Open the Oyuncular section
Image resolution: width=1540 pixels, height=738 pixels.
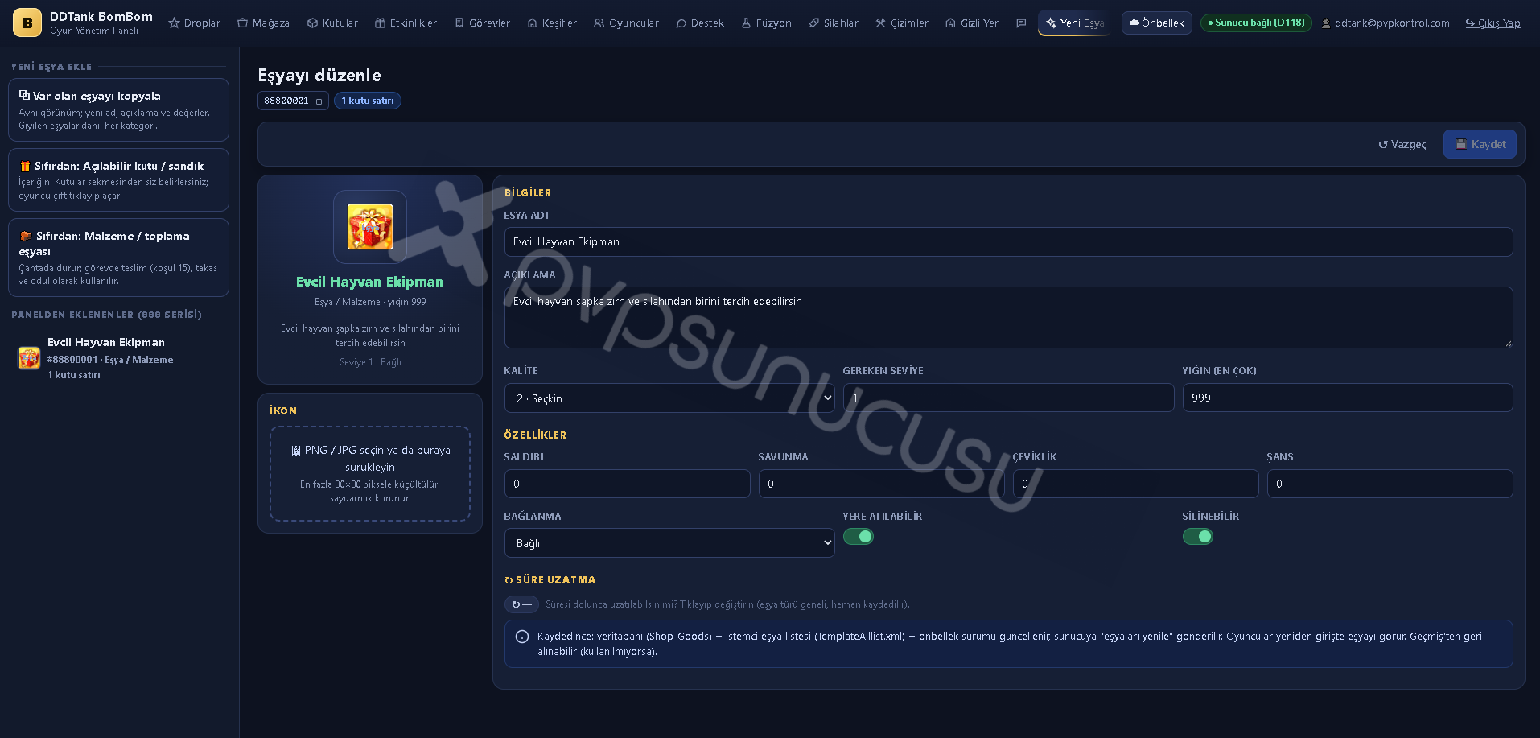(626, 23)
